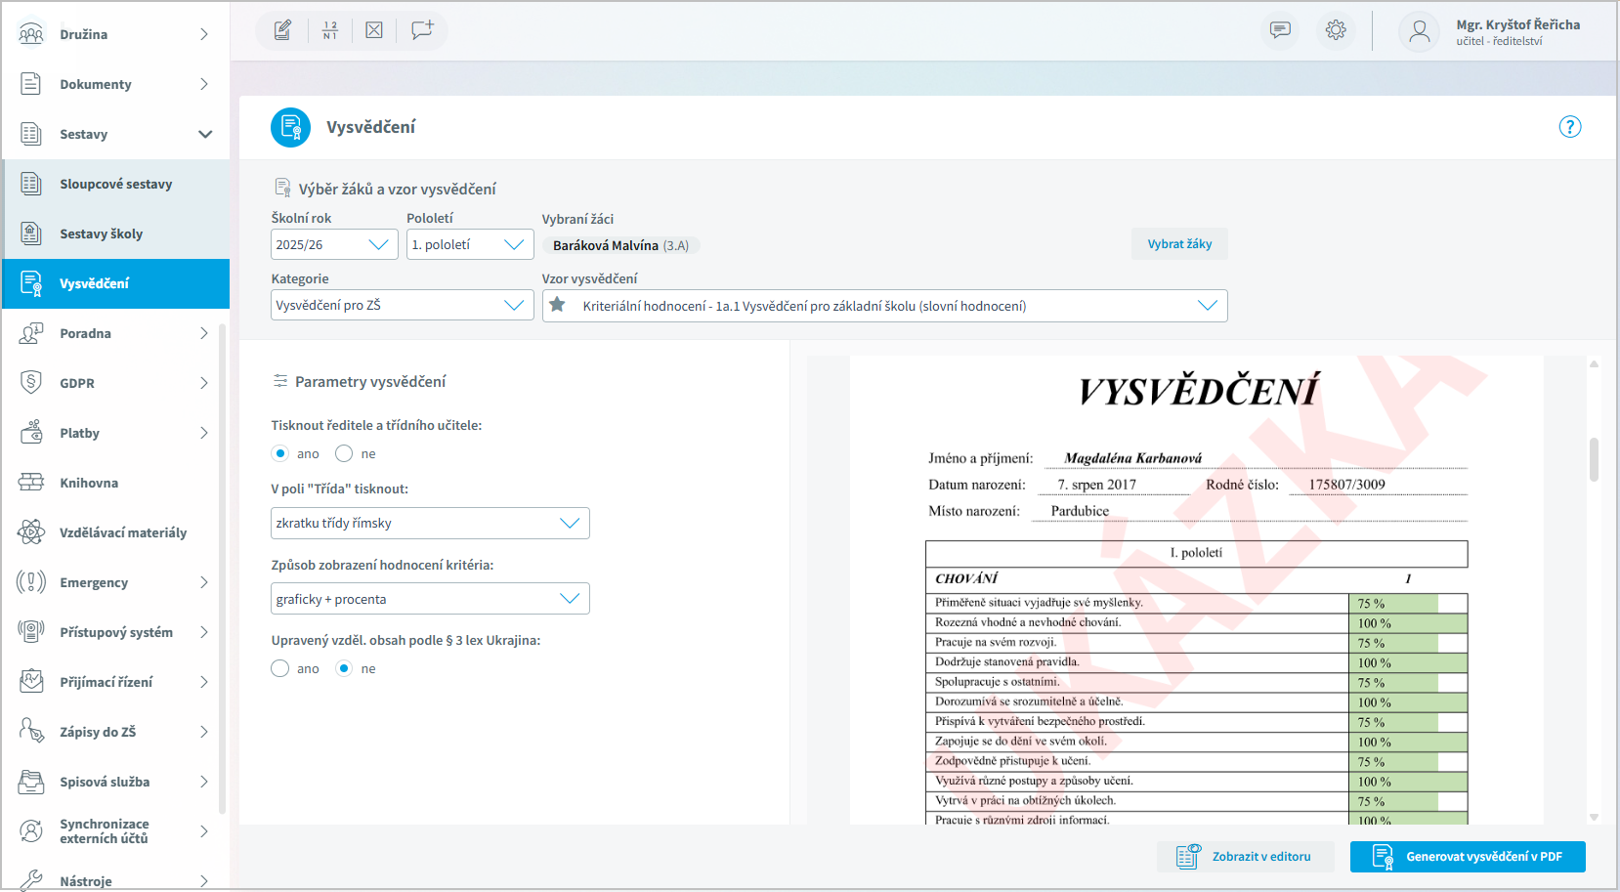This screenshot has height=892, width=1620.
Task: Click the Vybrat žáky button
Action: [1179, 244]
